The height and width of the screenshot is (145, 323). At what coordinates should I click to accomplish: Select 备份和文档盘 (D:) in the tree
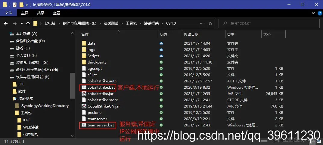(30, 41)
